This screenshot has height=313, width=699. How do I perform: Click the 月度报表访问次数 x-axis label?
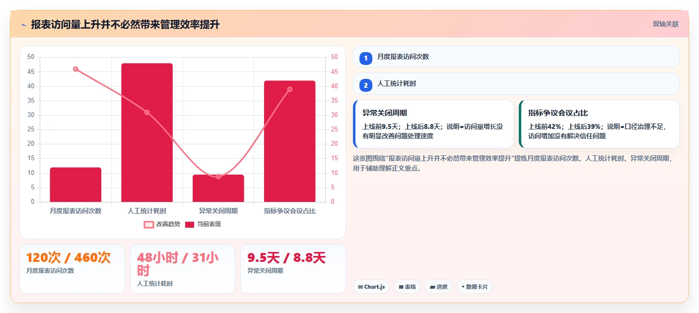click(75, 211)
